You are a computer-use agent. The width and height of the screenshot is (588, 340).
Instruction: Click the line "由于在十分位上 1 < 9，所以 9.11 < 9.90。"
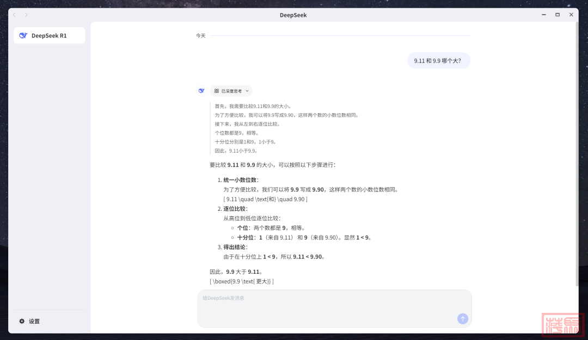pos(274,257)
